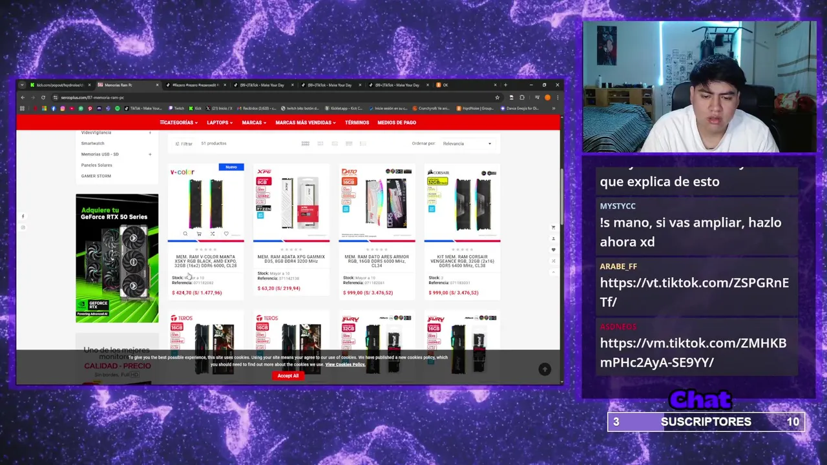Click the 51 productos count text

click(x=213, y=143)
